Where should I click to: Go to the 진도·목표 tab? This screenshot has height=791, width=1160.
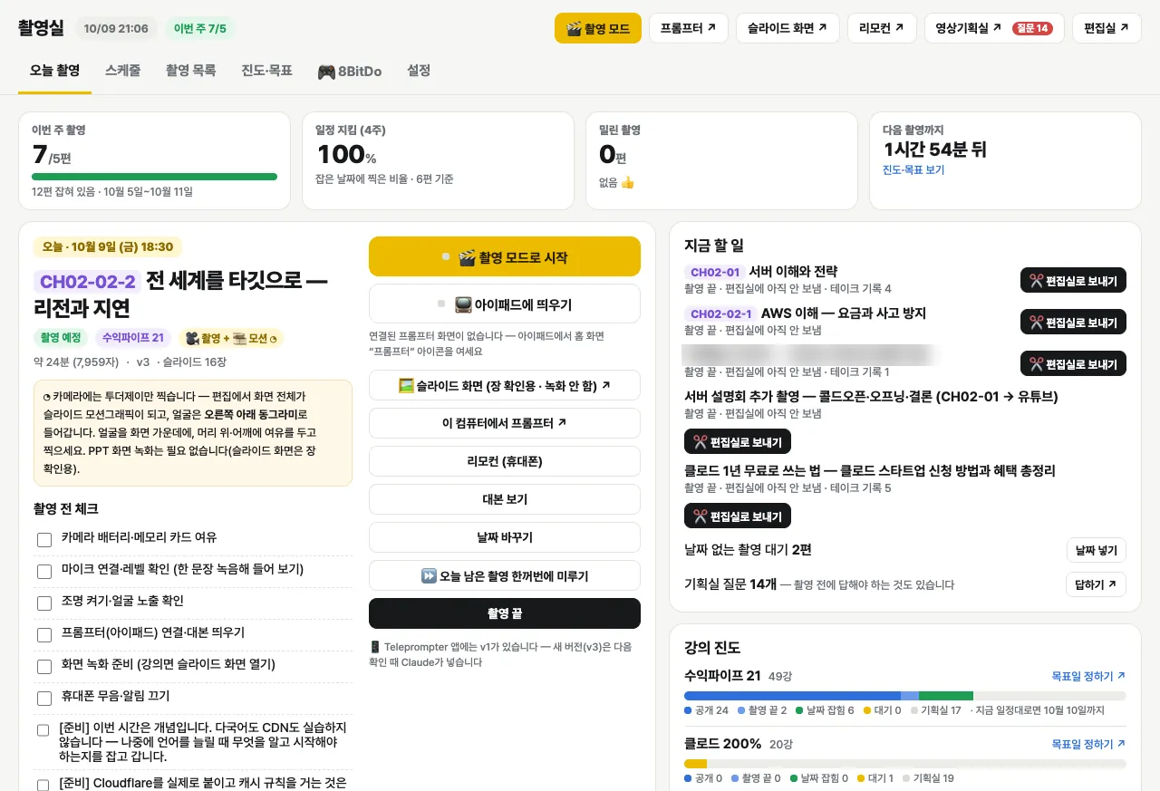(x=266, y=71)
